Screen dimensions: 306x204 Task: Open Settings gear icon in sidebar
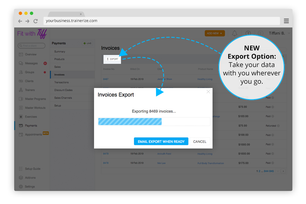click(21, 187)
